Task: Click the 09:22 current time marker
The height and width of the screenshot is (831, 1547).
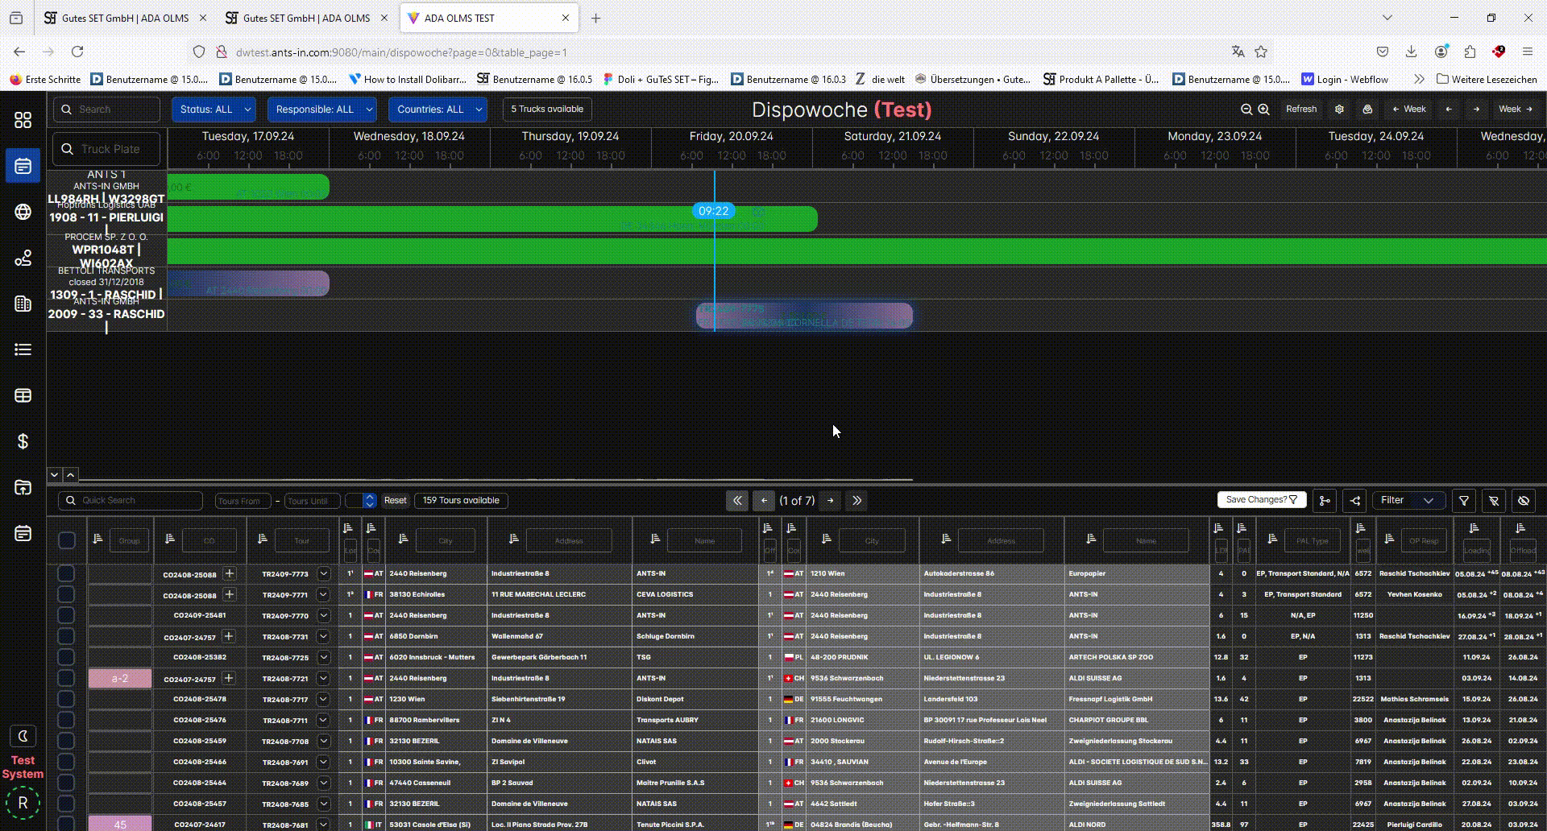Action: (714, 211)
